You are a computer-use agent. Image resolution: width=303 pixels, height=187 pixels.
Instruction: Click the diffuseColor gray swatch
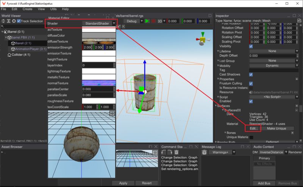[x=99, y=35]
